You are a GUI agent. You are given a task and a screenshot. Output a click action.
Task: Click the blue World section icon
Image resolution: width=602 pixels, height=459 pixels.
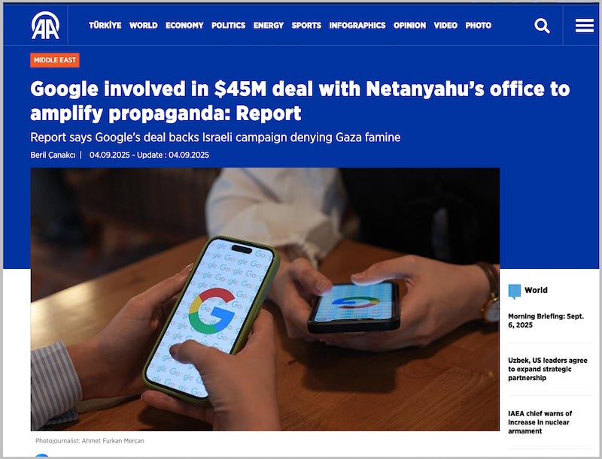(514, 291)
